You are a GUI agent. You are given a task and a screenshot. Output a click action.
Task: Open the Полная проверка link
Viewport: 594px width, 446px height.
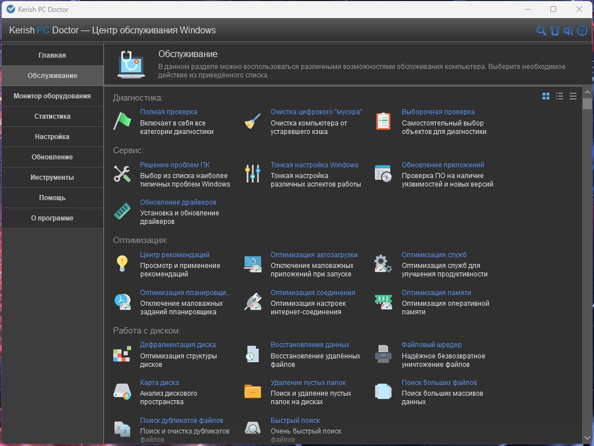pos(168,112)
